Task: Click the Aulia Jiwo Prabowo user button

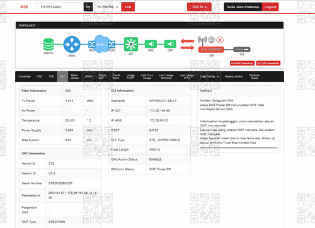Action: point(243,7)
